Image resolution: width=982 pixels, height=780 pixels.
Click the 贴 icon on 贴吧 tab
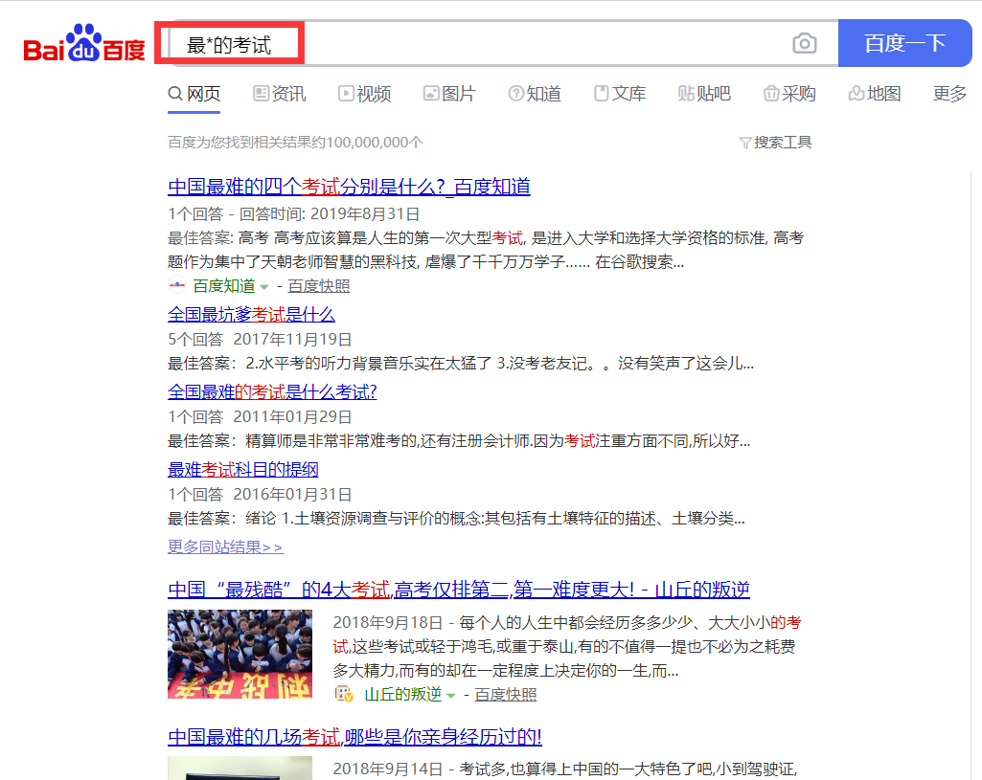coord(686,94)
